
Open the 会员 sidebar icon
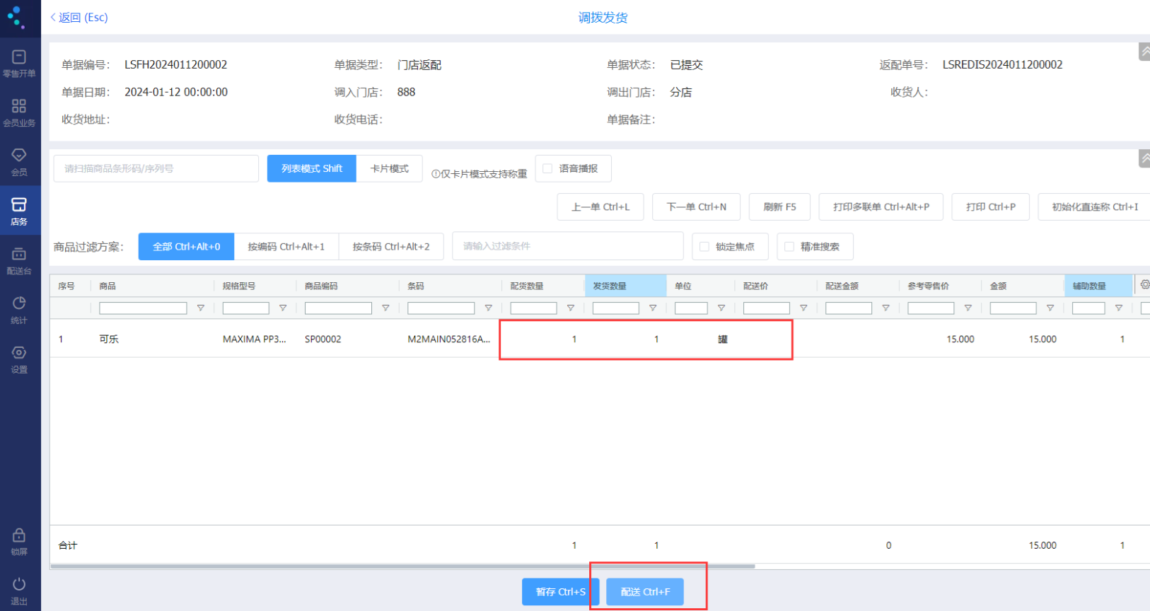pos(19,161)
